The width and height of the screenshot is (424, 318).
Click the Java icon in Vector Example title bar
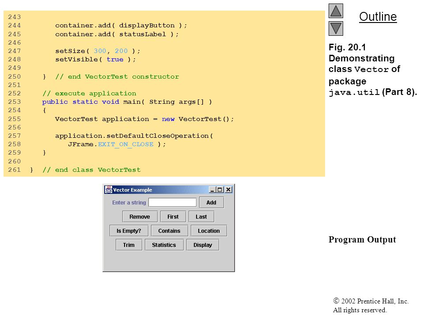click(x=109, y=189)
